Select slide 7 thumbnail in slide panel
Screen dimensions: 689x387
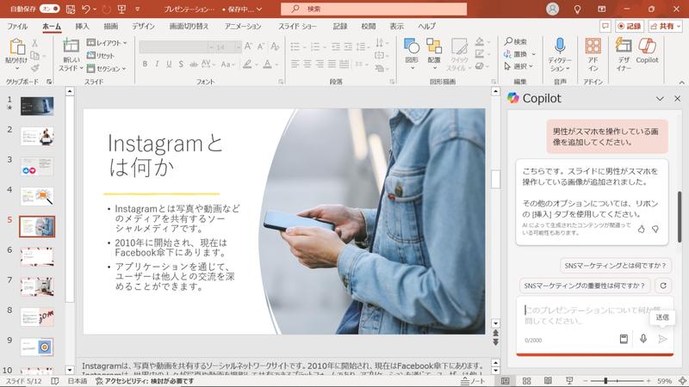(x=37, y=286)
